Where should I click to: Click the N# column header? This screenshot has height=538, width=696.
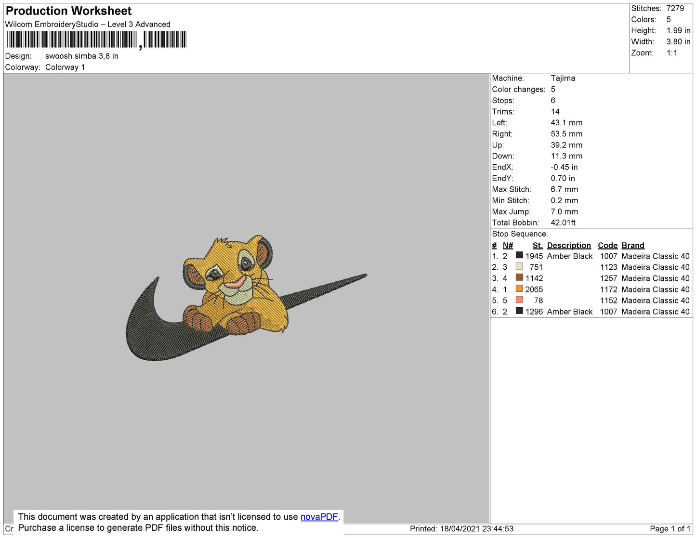click(x=508, y=245)
